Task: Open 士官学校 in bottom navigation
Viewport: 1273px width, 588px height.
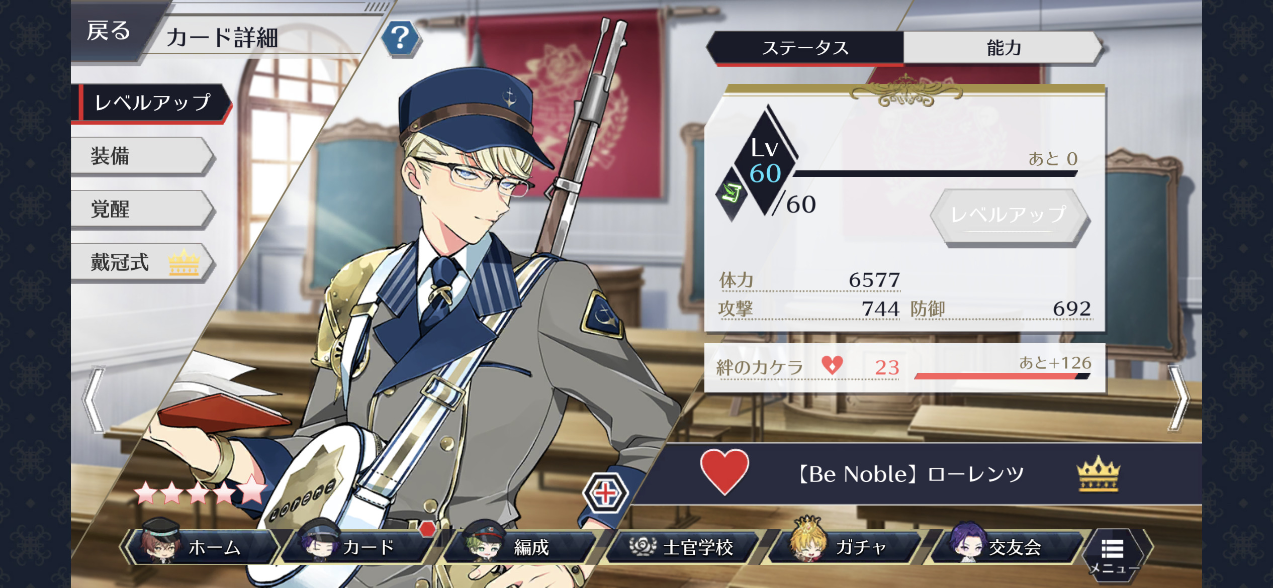Action: click(683, 546)
